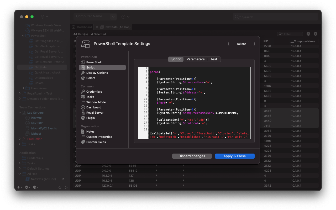Click inside the Filter search field
336x210 pixels.
click(290, 34)
